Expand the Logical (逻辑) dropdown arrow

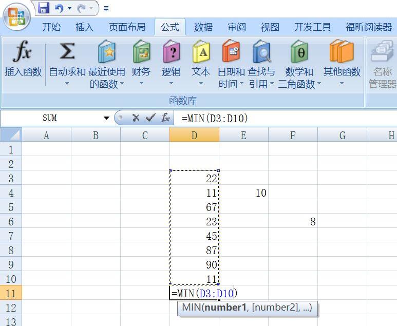pyautogui.click(x=171, y=83)
